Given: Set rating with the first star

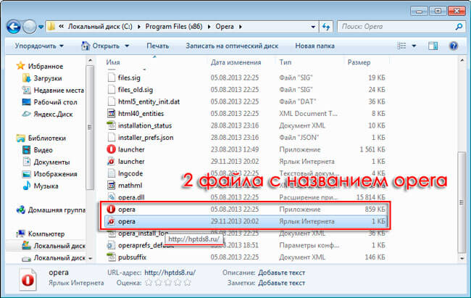Looking at the screenshot, I should pyautogui.click(x=149, y=283).
